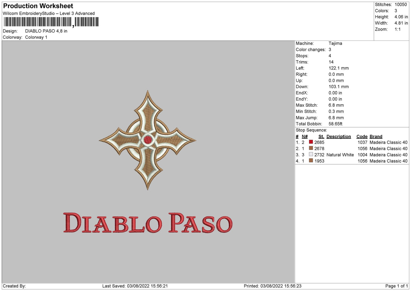The height and width of the screenshot is (291, 411).
Task: Click the design name DIABLO PASO 4,8 in
Action: (x=46, y=30)
